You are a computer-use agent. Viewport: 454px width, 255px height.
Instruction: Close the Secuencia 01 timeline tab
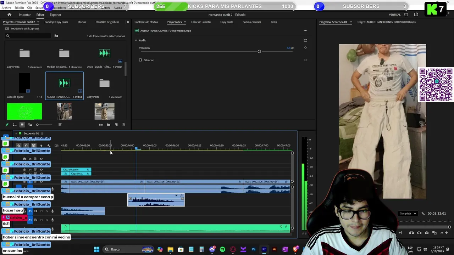tap(16, 134)
